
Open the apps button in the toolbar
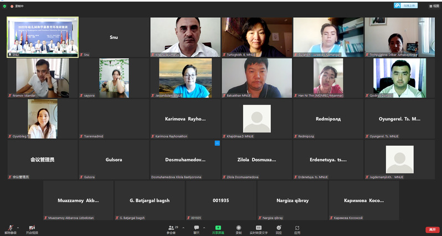tap(297, 229)
